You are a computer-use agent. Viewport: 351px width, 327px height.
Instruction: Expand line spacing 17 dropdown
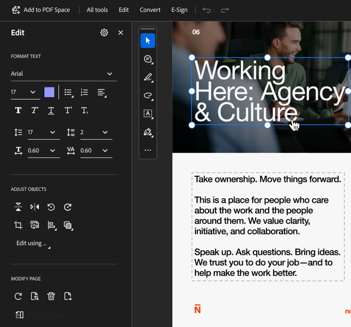[x=52, y=132]
